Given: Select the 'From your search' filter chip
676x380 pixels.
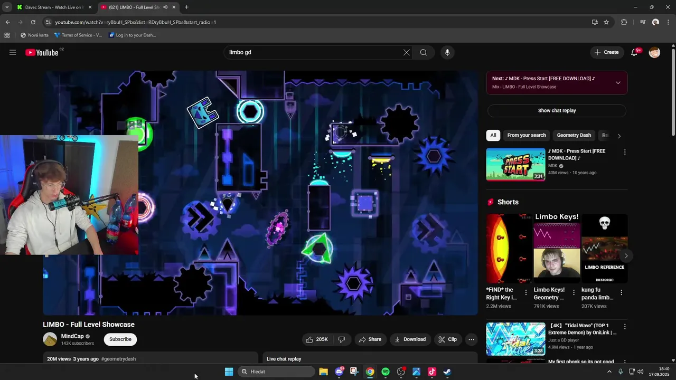Looking at the screenshot, I should coord(527,135).
